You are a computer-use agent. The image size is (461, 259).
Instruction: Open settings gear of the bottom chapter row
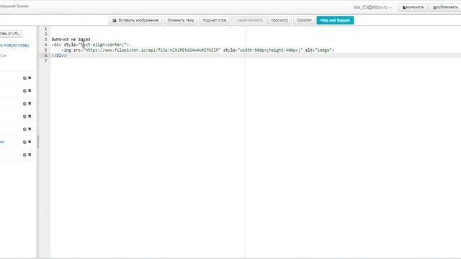click(x=24, y=155)
